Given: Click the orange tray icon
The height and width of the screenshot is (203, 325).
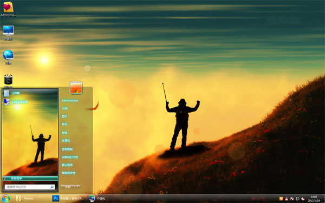Looking at the screenshot, I should [x=281, y=199].
